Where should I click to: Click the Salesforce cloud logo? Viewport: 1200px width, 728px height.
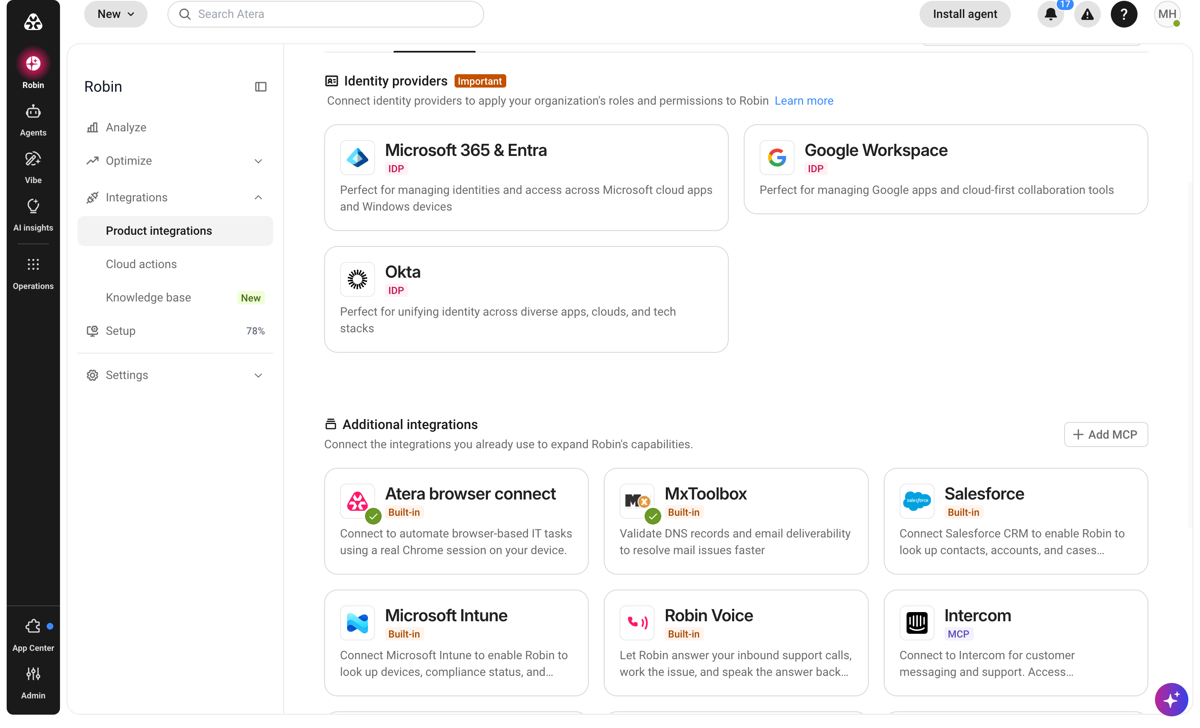[917, 501]
